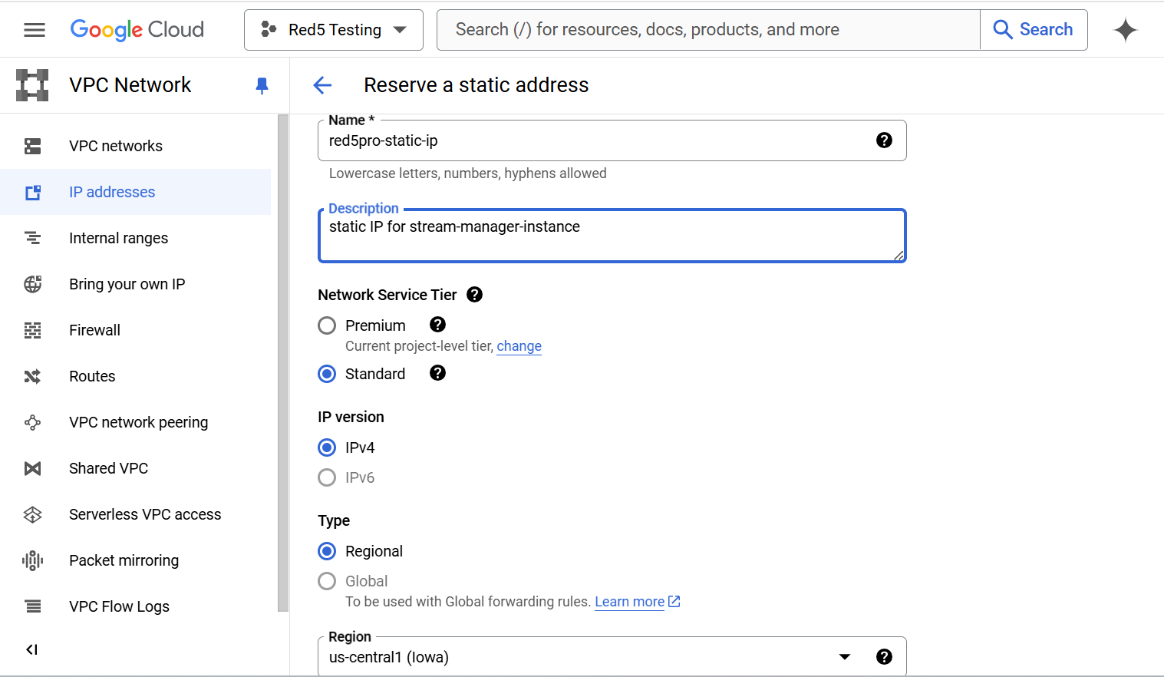Click the Google Cloud logo
This screenshot has width=1164, height=677.
(137, 29)
